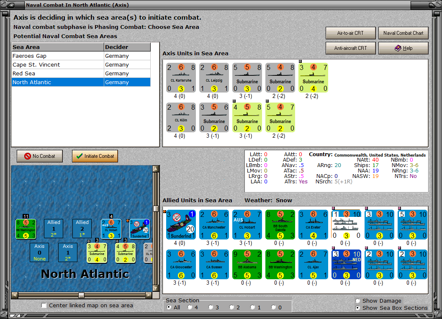
Task: Click the map scroll down arrow
Action: click(x=156, y=288)
